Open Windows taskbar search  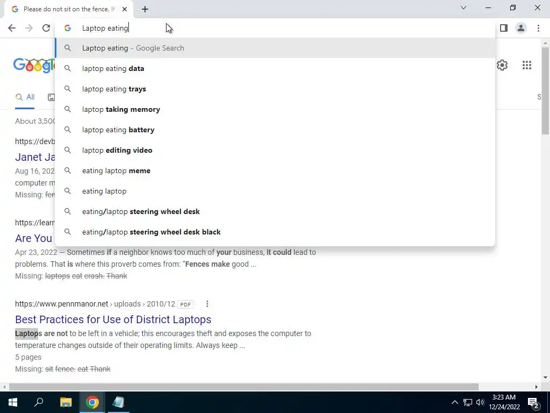point(39,402)
